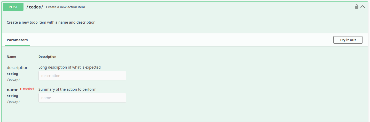
Task: Click 'Summary of the action to perform' text
Action: (67, 89)
